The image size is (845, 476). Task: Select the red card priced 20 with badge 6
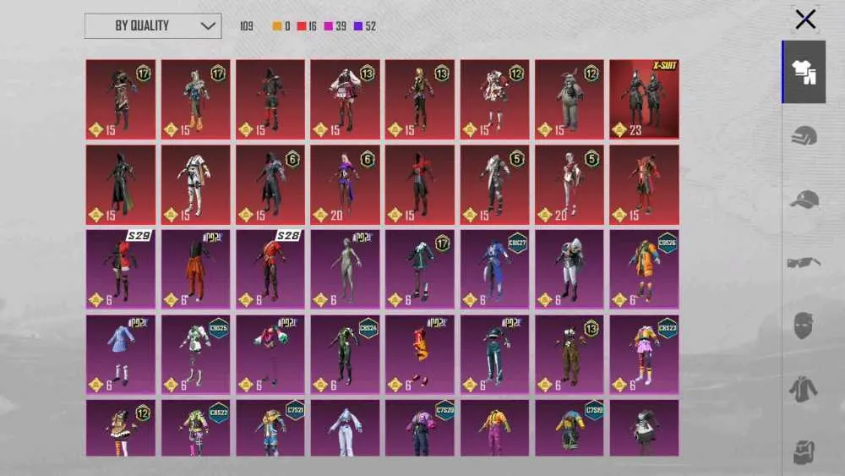[x=345, y=184]
